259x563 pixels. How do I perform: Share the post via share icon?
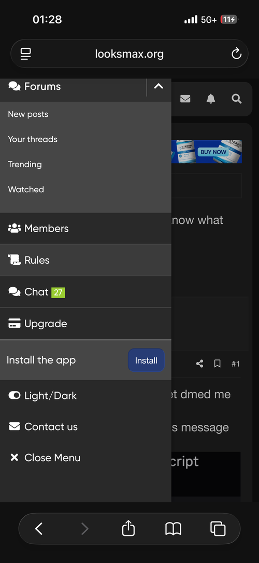[x=199, y=364]
